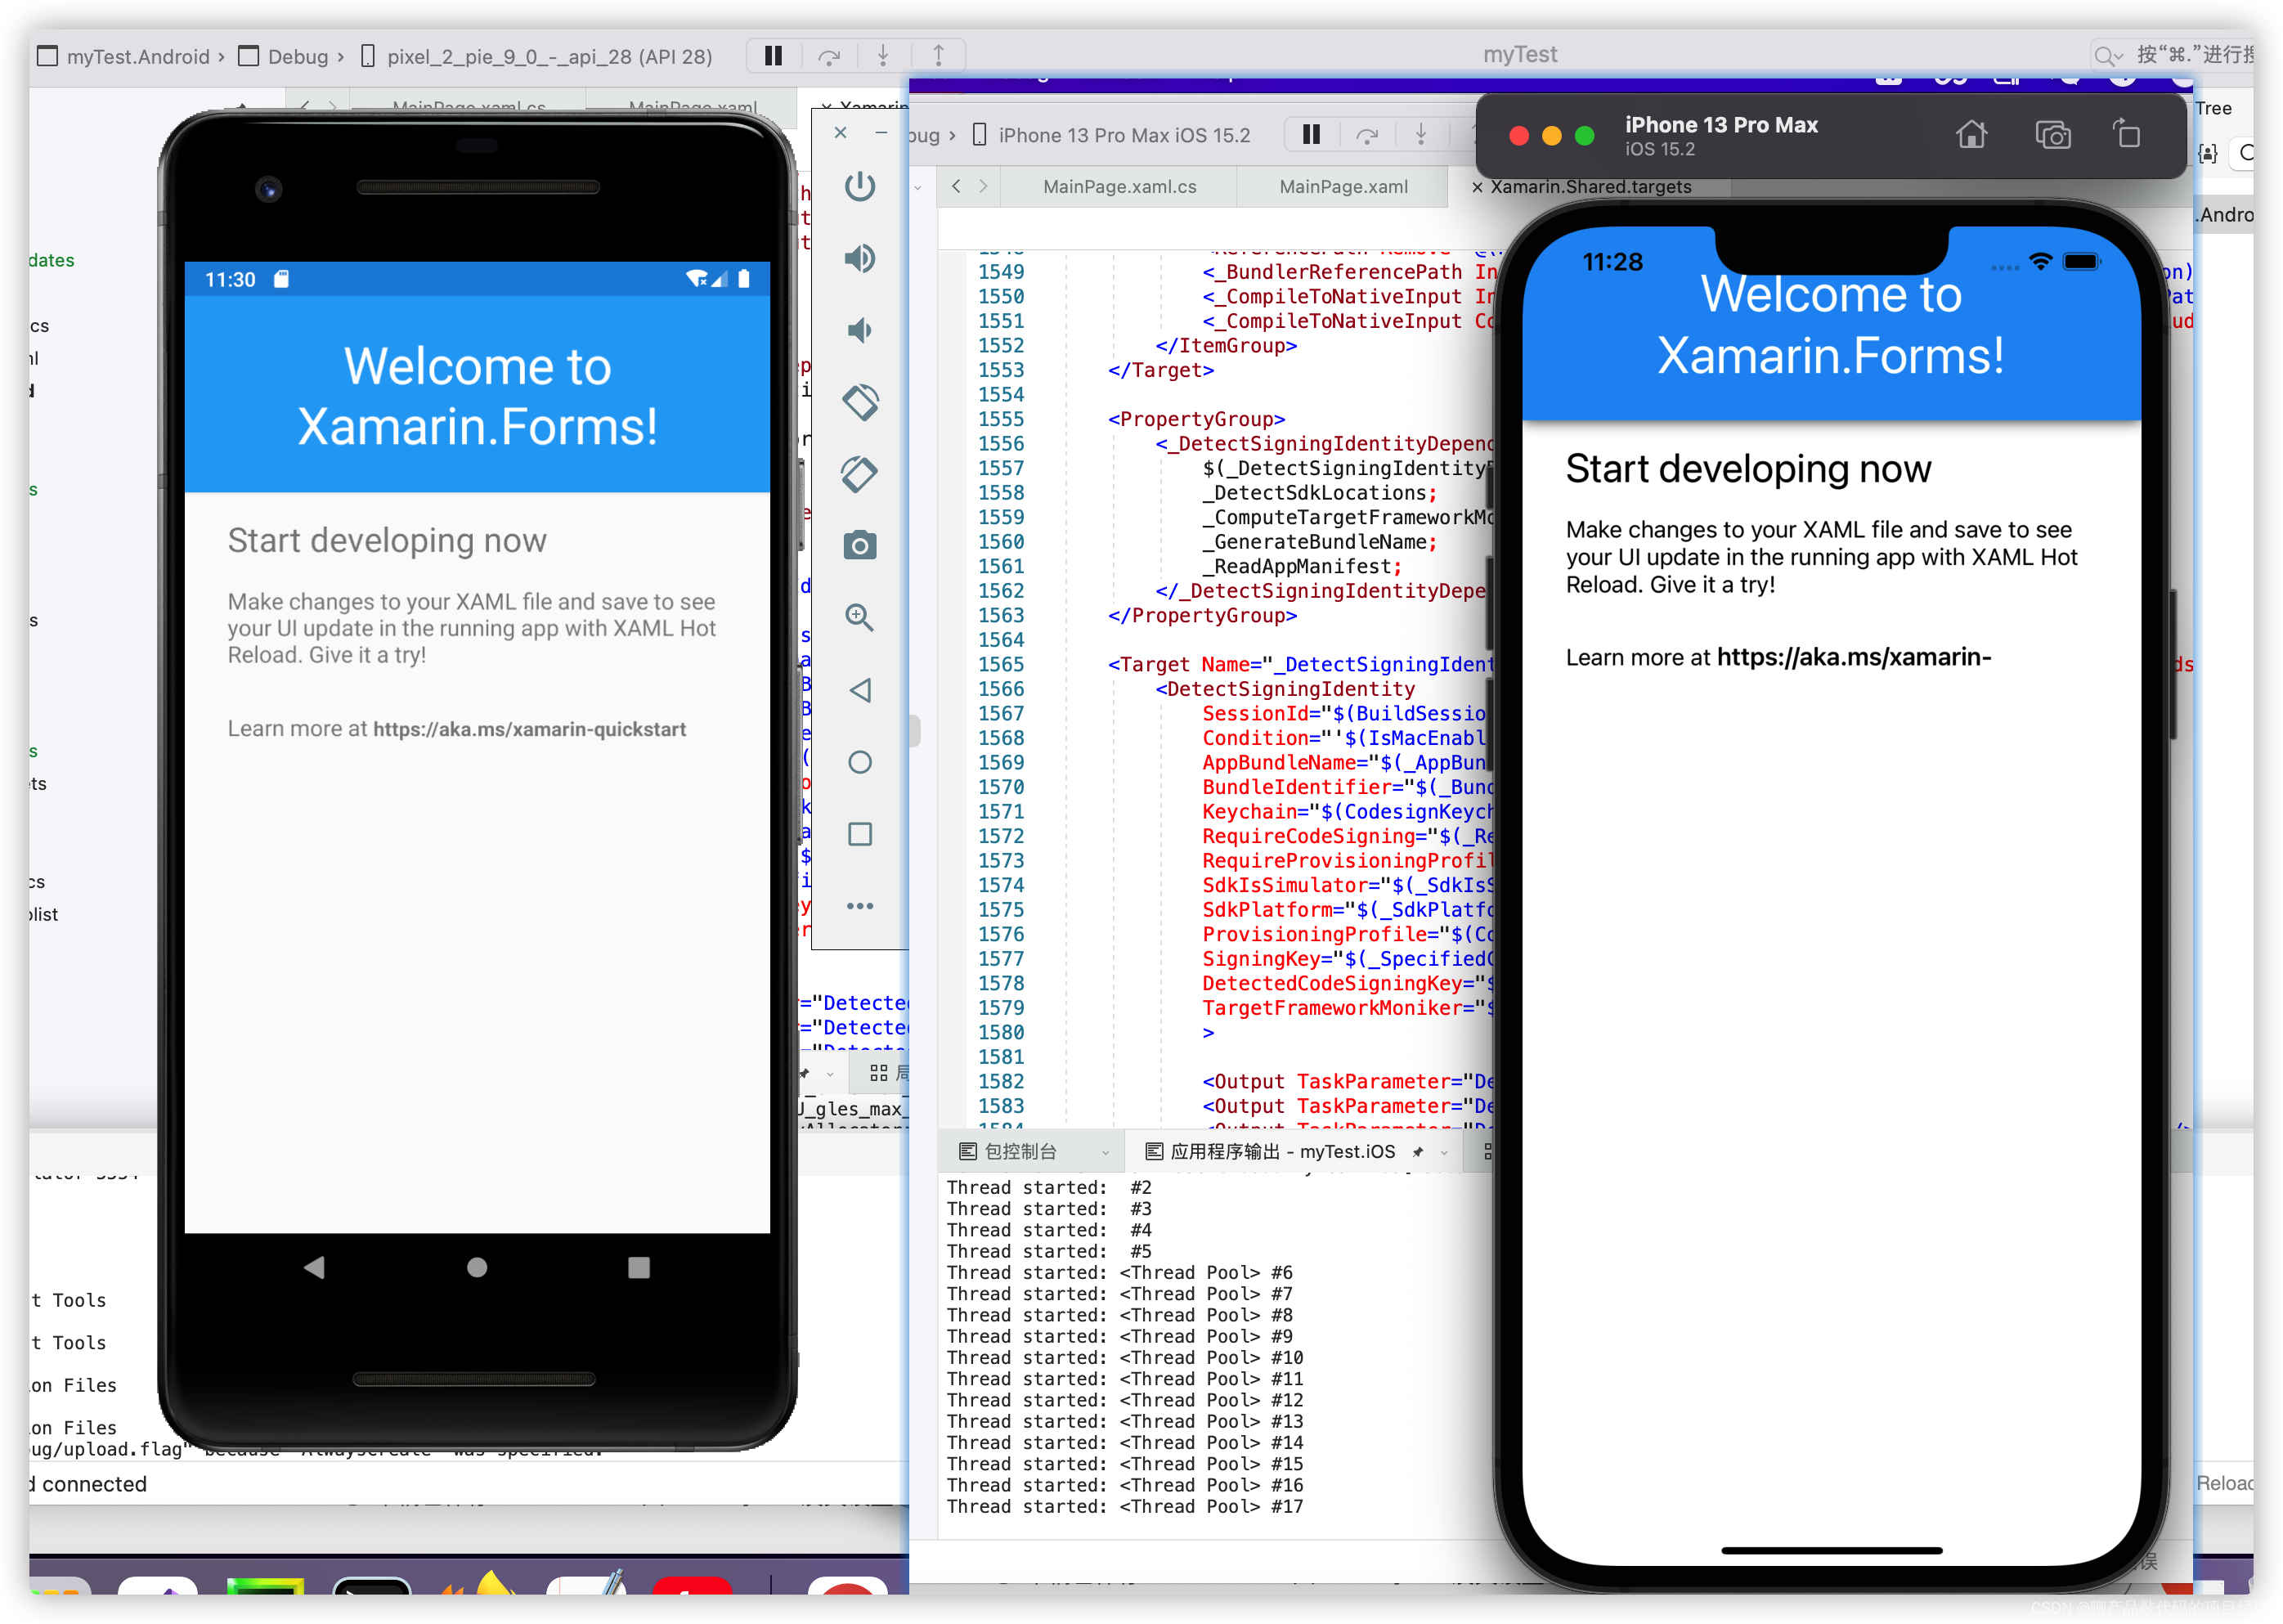This screenshot has height=1624, width=2283.
Task: Power off the Android emulator
Action: point(859,186)
